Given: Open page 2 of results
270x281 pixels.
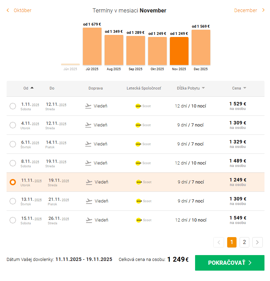Looking at the screenshot, I should pyautogui.click(x=244, y=242).
